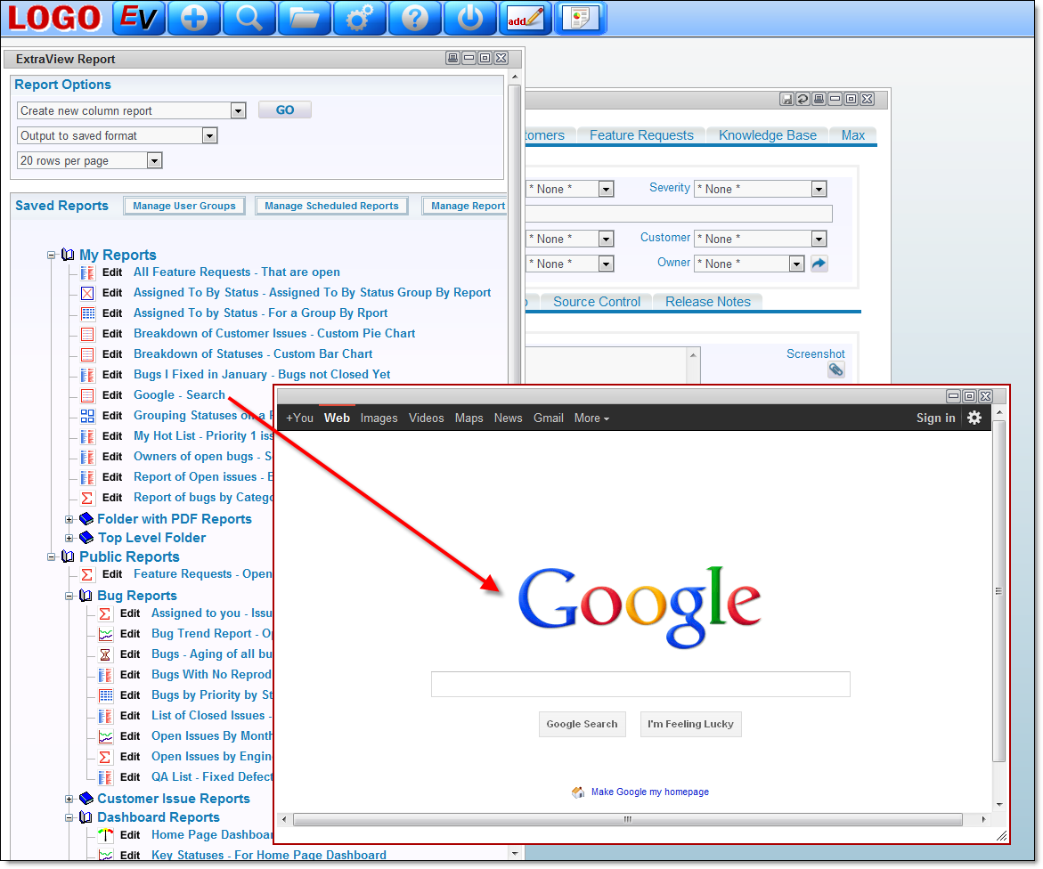Click chart icon of Bug Trend Report row

coord(105,634)
